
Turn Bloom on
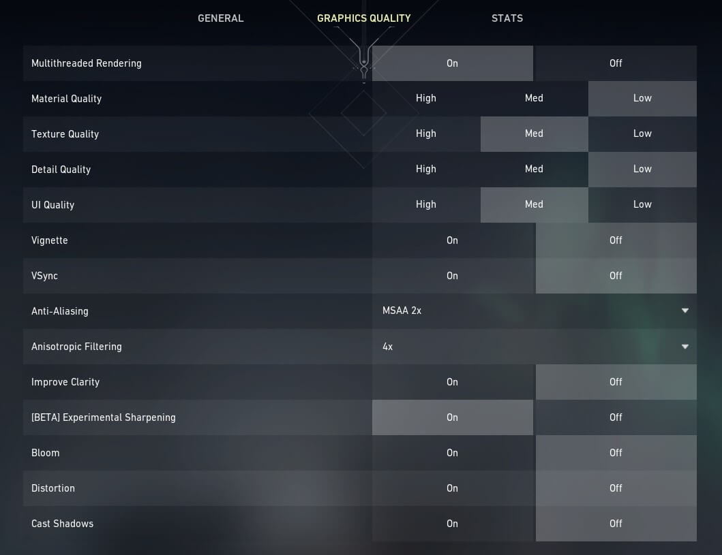click(x=452, y=453)
